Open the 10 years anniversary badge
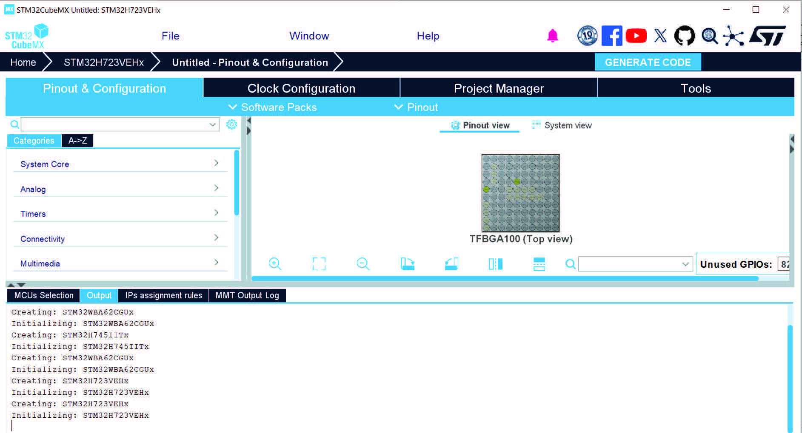 coord(587,36)
